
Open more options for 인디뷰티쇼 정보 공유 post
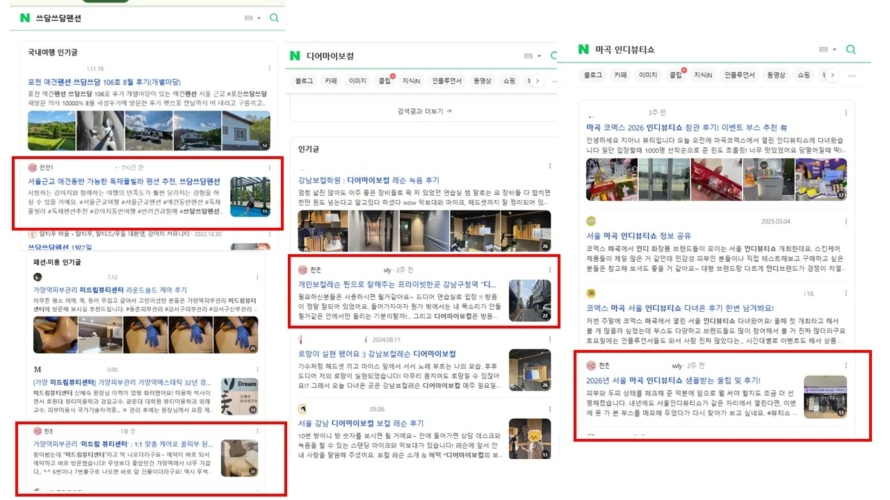[x=846, y=221]
